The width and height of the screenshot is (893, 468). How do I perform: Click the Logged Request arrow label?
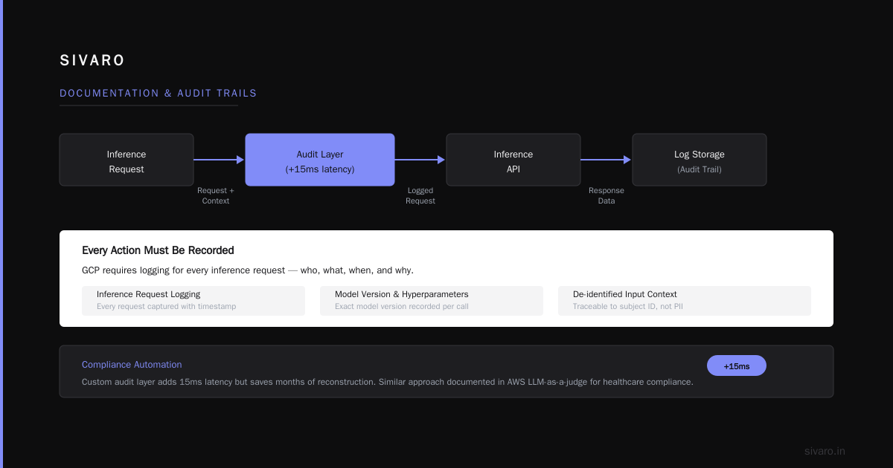(x=420, y=196)
